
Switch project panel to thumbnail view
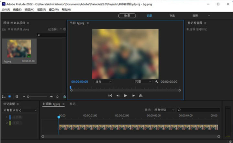coord(10,97)
